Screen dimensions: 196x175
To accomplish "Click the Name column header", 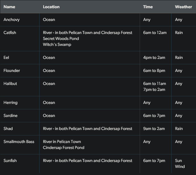I will [9, 7].
